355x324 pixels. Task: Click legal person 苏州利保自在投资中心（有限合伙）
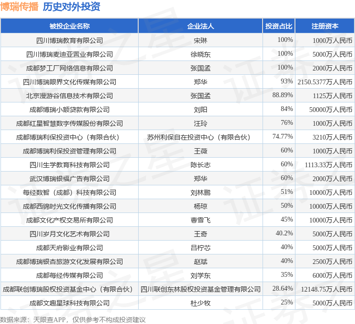199,137
